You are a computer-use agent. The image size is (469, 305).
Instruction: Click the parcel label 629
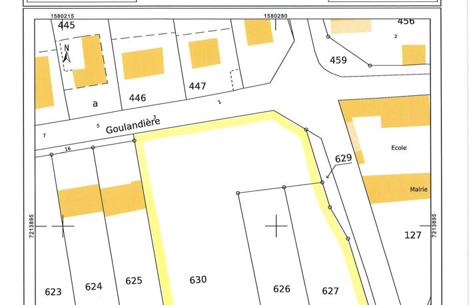coord(343,158)
